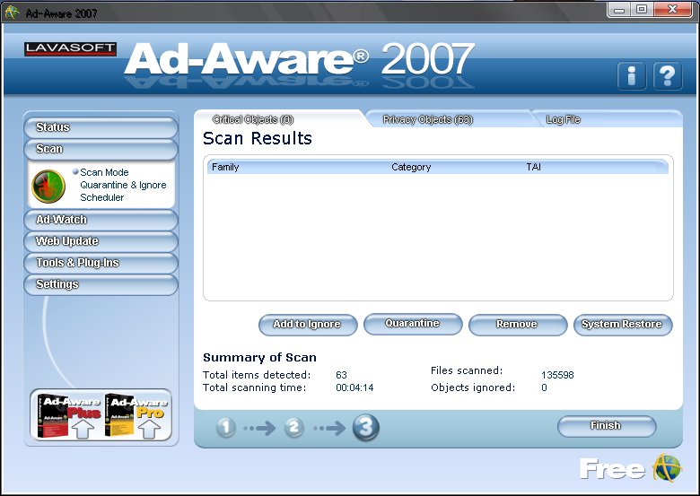Click the red bug scan icon
Screen dimensions: 700x496
[48, 186]
